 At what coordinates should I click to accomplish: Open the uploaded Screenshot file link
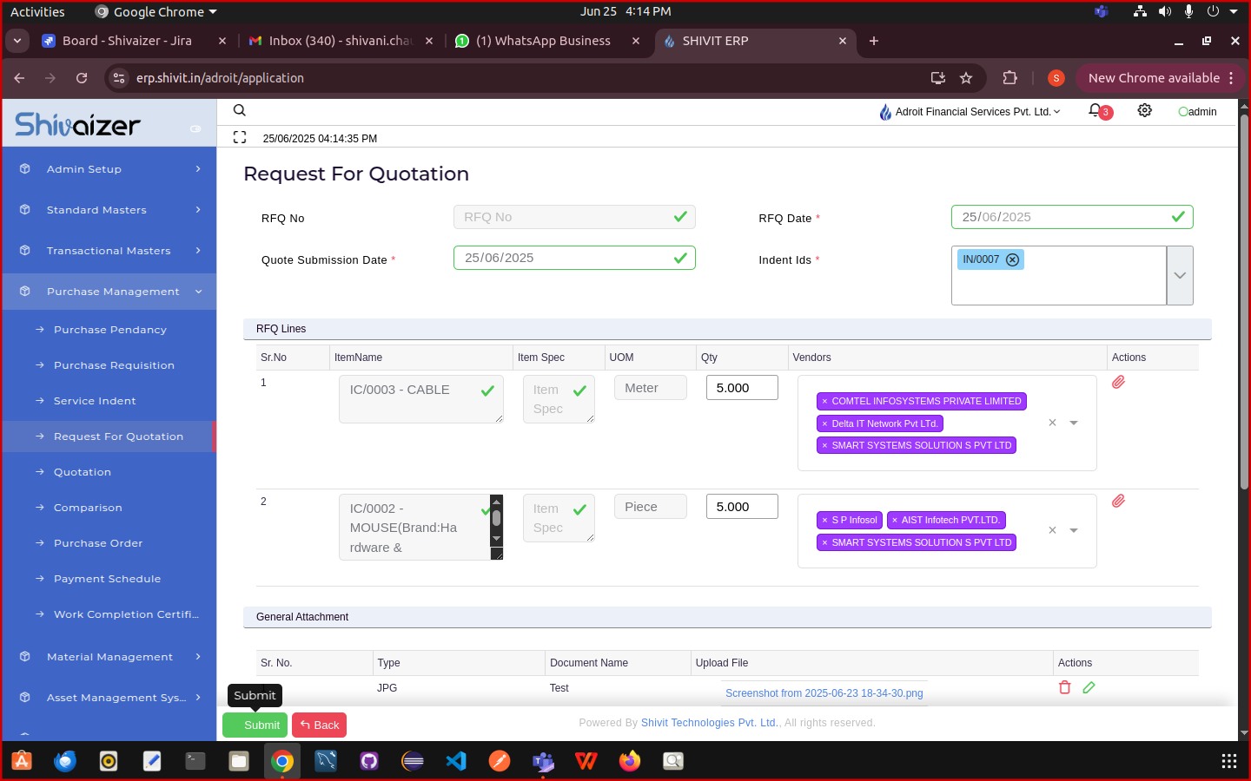point(824,693)
